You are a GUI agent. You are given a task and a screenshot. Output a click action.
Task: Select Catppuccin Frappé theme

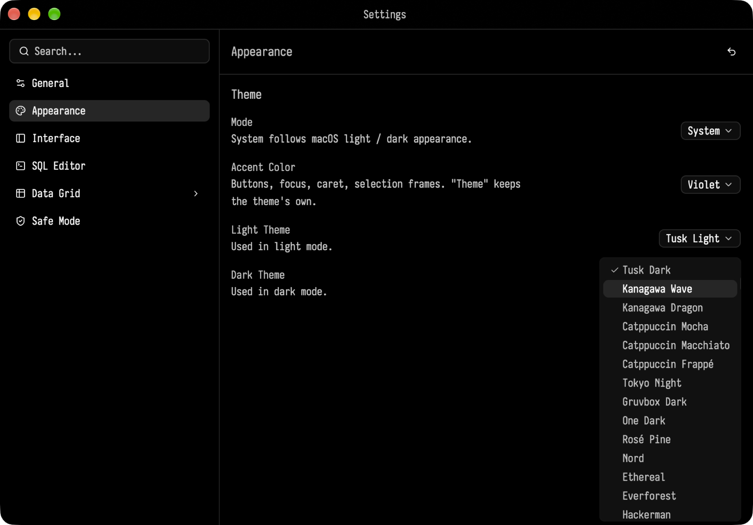tap(670, 364)
